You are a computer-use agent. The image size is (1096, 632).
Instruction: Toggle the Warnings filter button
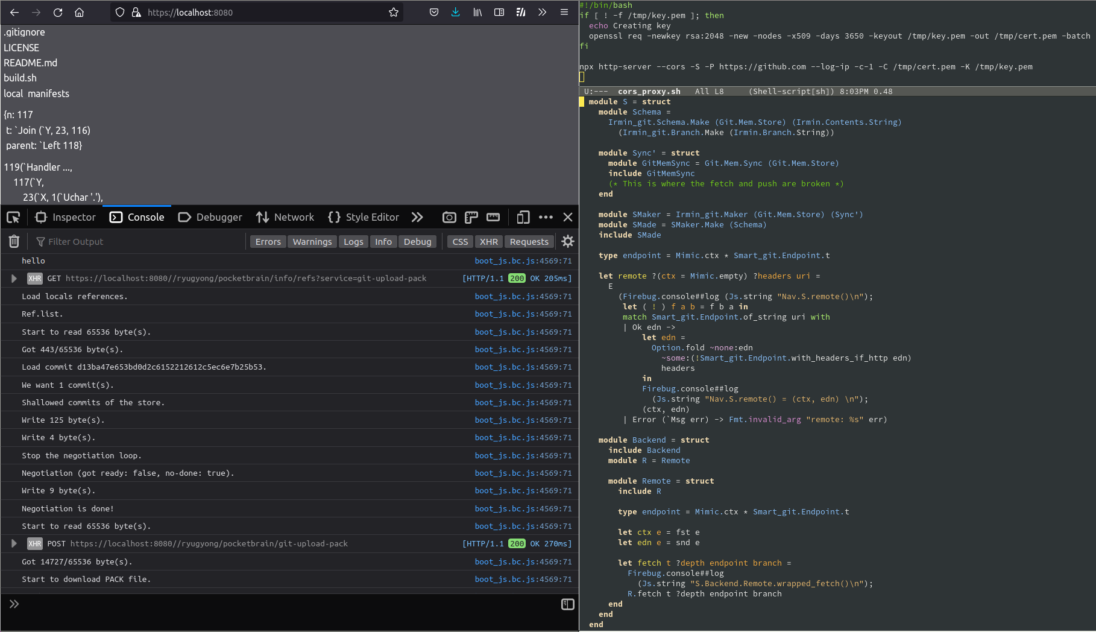[x=312, y=242]
